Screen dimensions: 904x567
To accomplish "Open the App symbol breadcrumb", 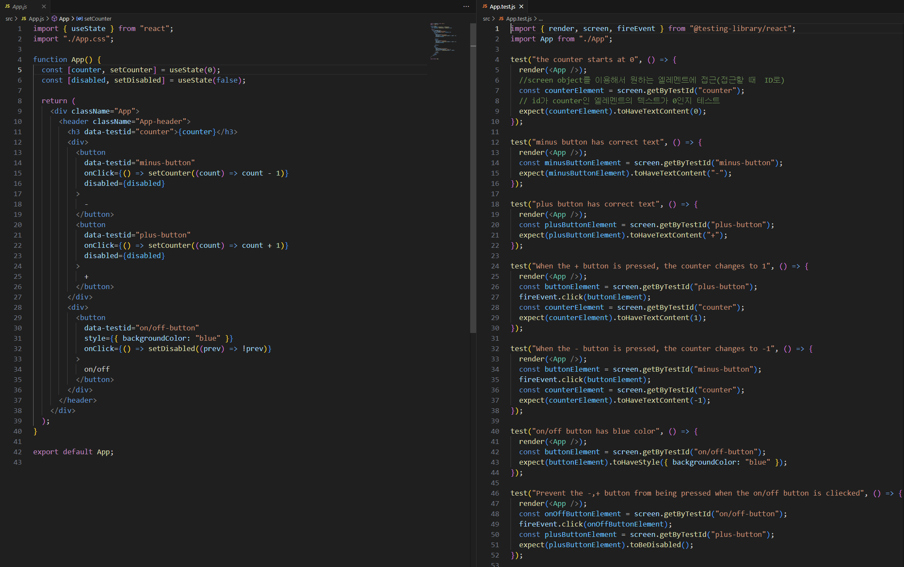I will point(64,18).
